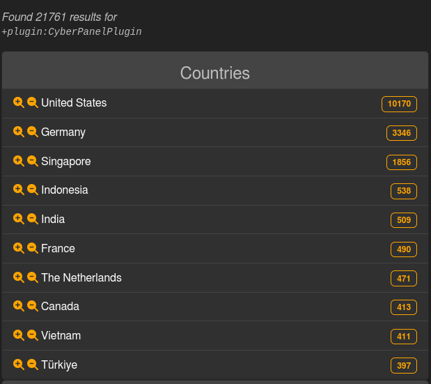Screen dimensions: 431x384
Task: Exclude Canada using the minus magnifier icon
Action: click(32, 306)
